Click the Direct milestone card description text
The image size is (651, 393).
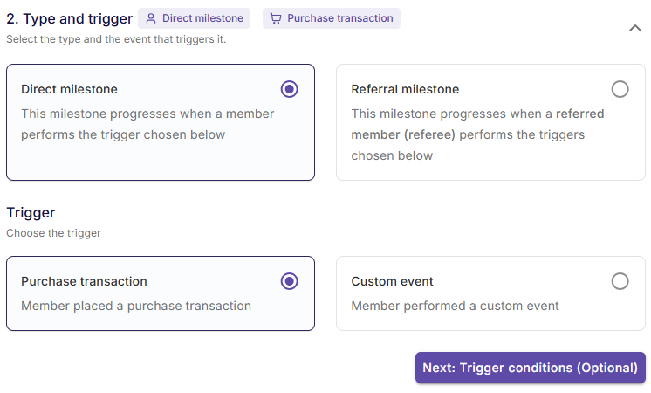[x=147, y=124]
